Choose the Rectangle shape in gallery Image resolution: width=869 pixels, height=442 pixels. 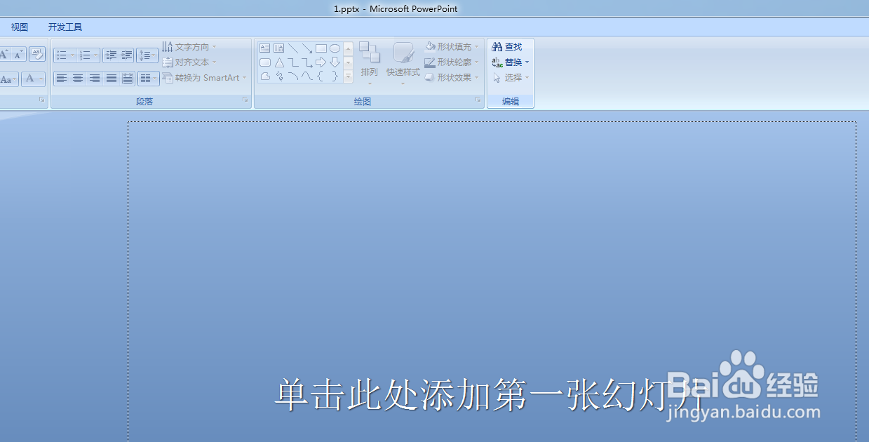tap(321, 48)
